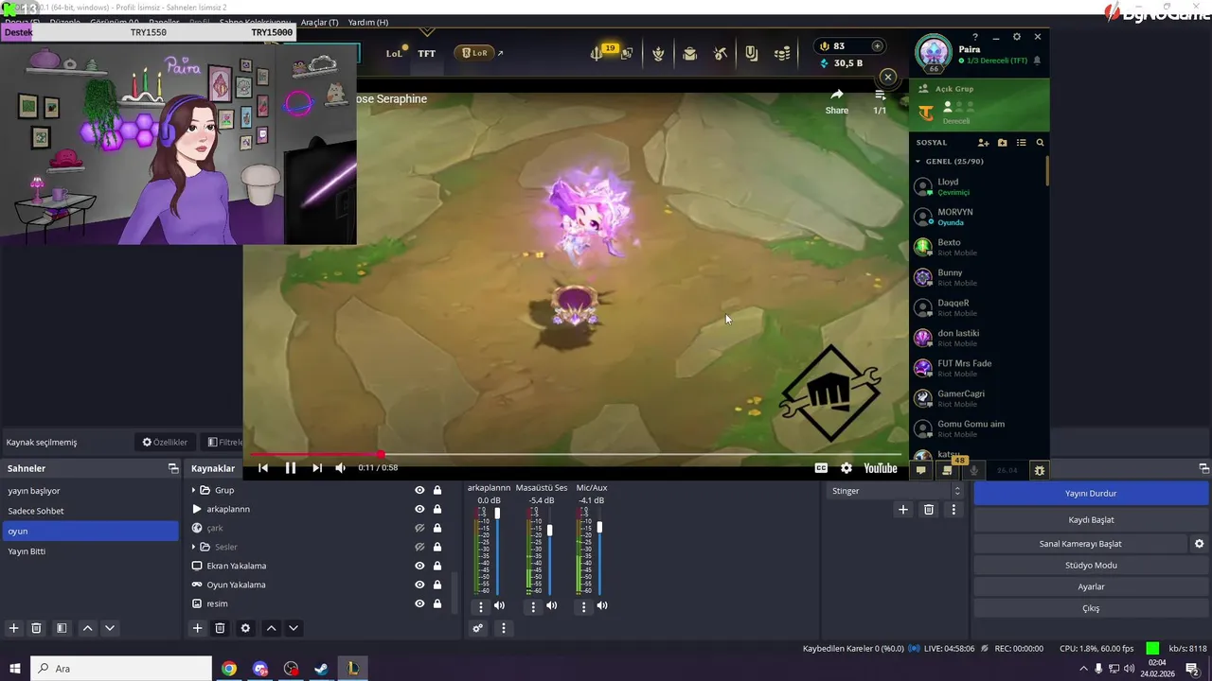This screenshot has width=1212, height=681.
Task: Move source down in Kaynaklar toolbar
Action: [x=294, y=628]
